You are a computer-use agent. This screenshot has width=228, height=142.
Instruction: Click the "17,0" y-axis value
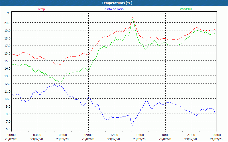click(x=7, y=46)
